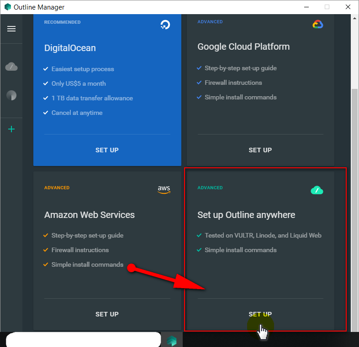Viewport: 359px width, 347px height.
Task: Click 'Firewall instructions' on Amazon card
Action: coord(80,250)
